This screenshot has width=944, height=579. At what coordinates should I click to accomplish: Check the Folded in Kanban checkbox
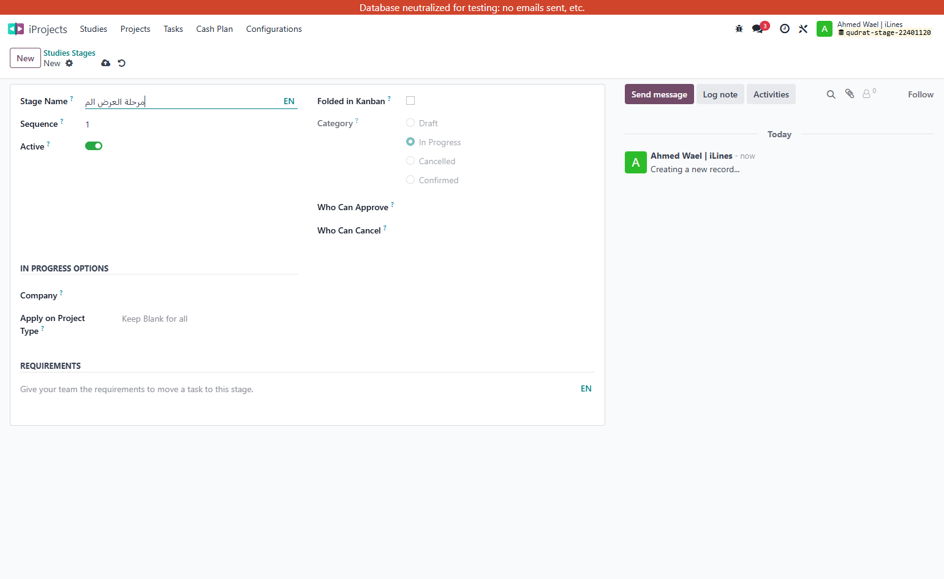pos(410,100)
